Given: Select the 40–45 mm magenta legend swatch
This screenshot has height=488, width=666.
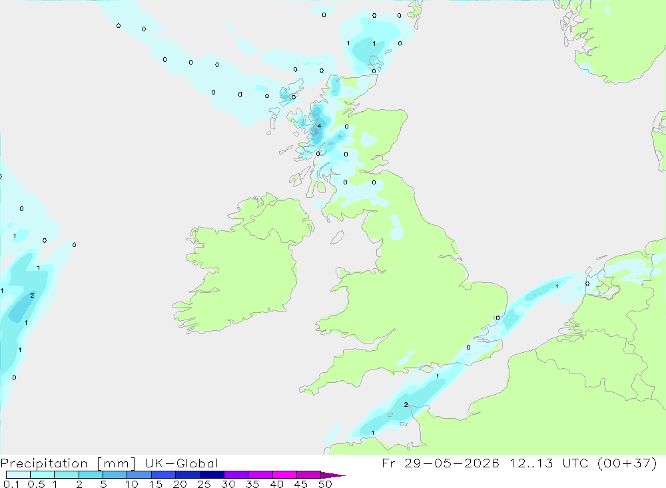Looking at the screenshot, I should click(x=284, y=475).
